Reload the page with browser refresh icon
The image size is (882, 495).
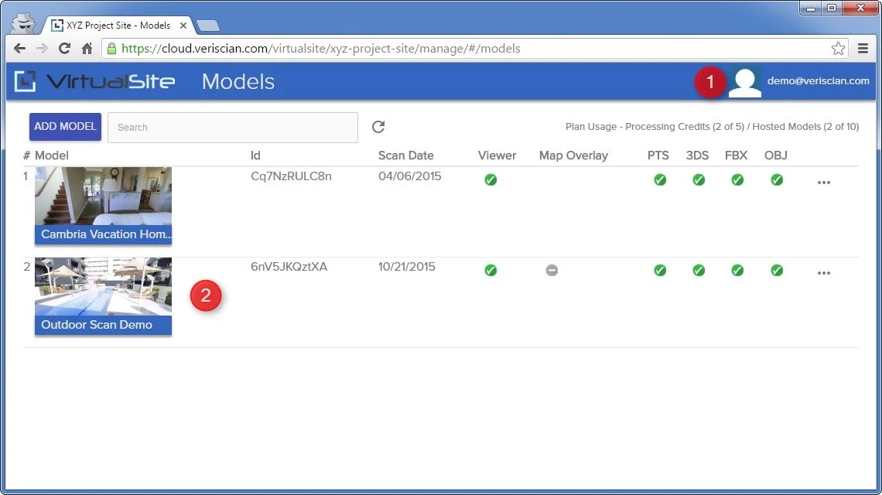coord(65,49)
